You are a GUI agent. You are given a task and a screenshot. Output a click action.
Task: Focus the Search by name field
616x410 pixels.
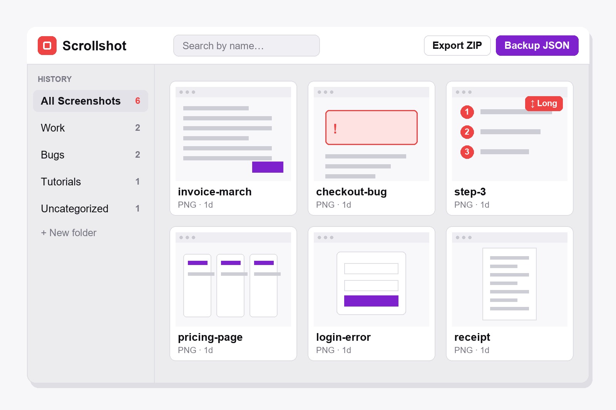point(246,46)
